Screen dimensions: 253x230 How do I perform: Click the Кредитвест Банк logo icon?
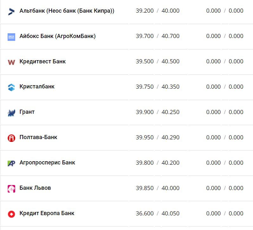[x=11, y=62]
